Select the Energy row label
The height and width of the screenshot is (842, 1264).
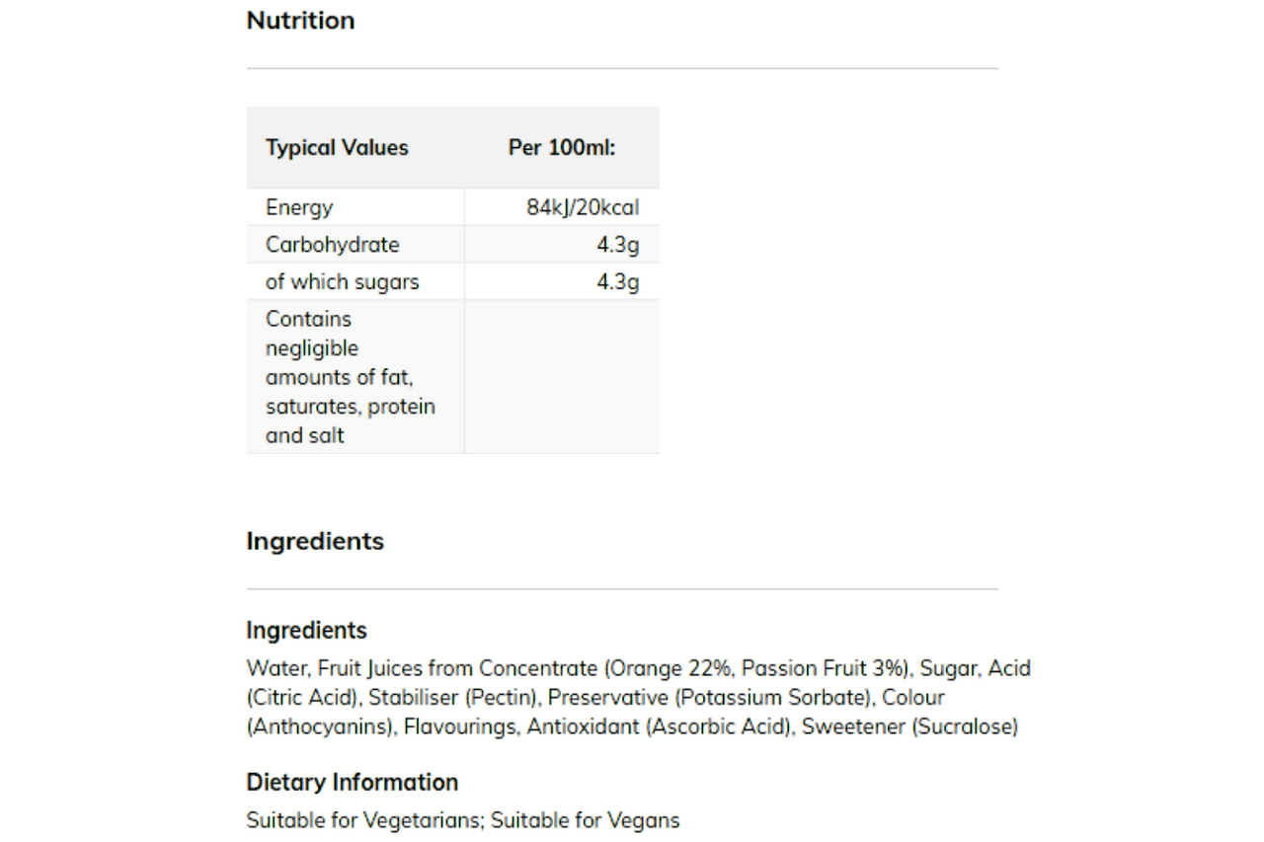[x=299, y=207]
